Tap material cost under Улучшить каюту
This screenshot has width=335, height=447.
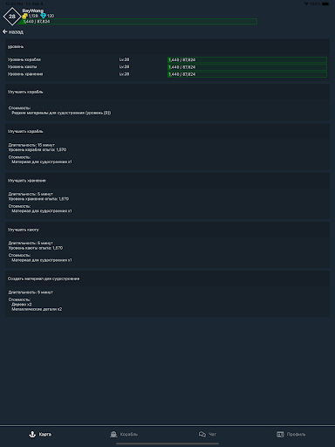pos(42,260)
